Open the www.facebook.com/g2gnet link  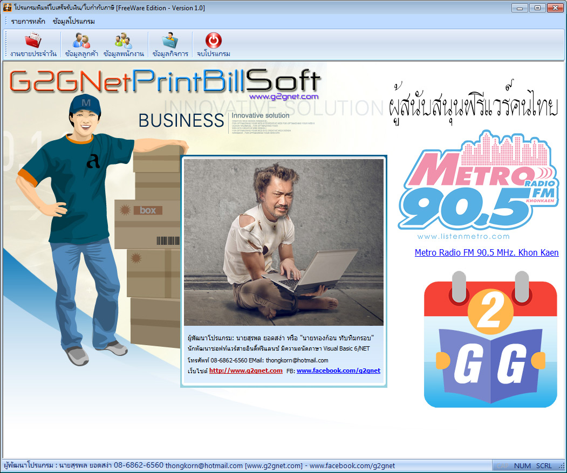[338, 371]
